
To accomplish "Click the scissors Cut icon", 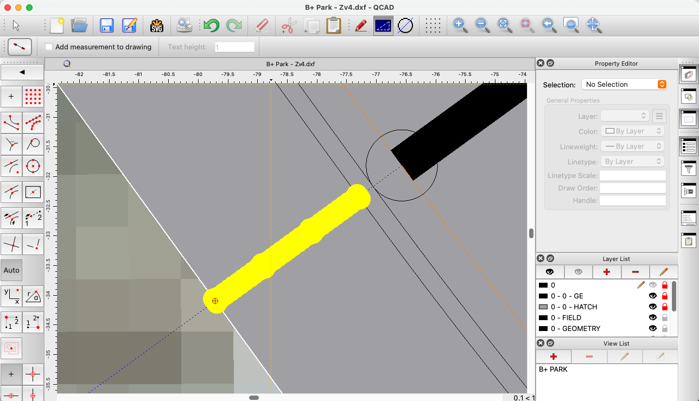I will 289,26.
